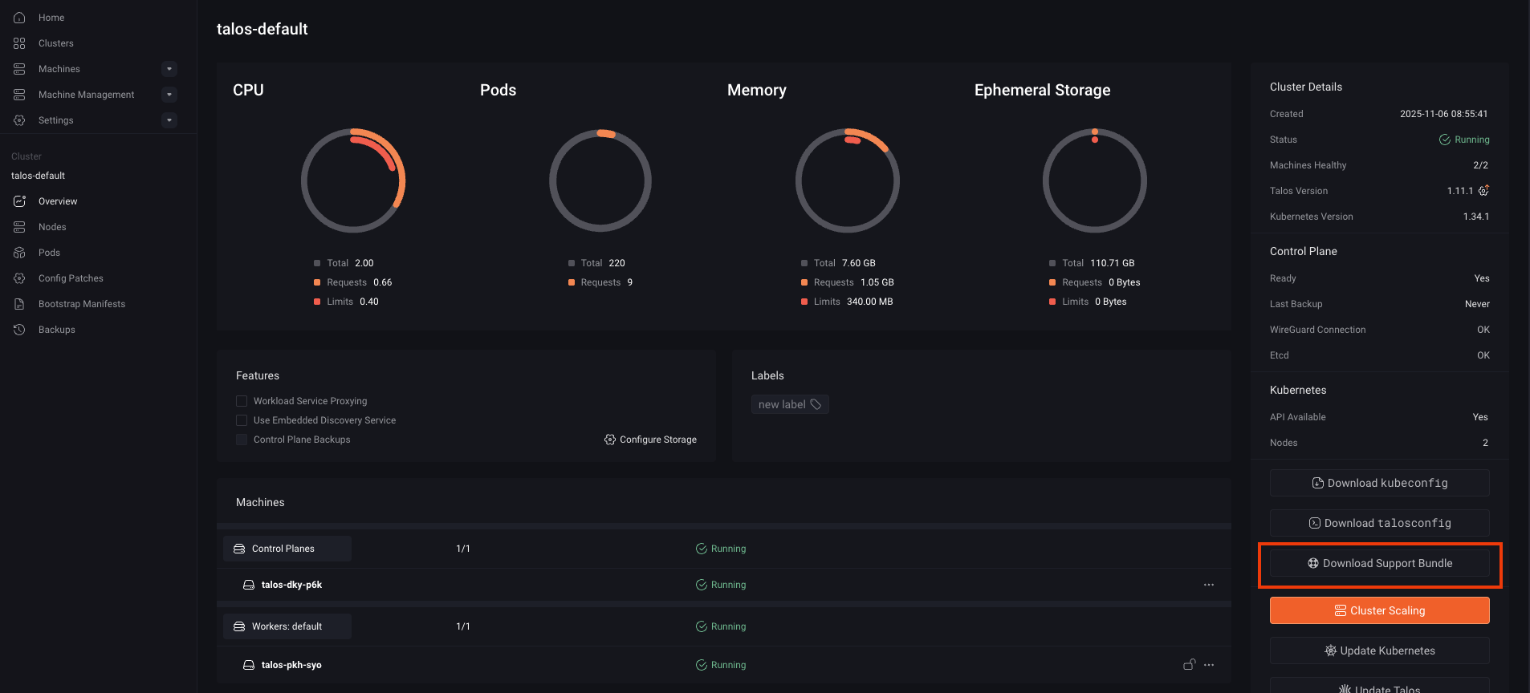
Task: Click the Control Planes 1/1 count
Action: (x=463, y=549)
